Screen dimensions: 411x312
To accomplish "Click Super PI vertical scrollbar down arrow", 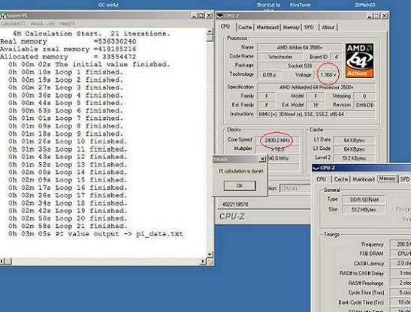I will point(210,254).
